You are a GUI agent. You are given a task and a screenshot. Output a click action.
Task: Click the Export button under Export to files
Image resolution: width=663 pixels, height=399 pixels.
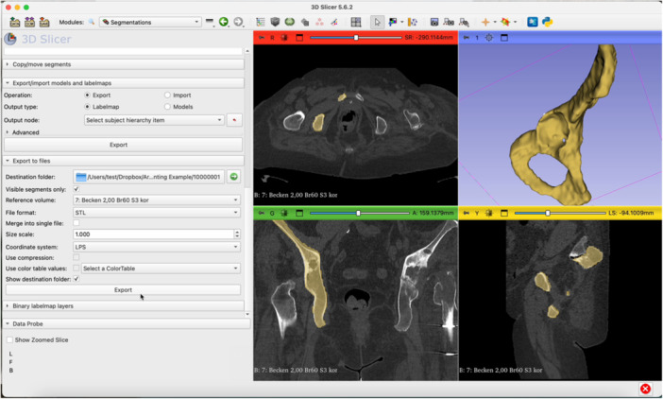[x=123, y=290]
